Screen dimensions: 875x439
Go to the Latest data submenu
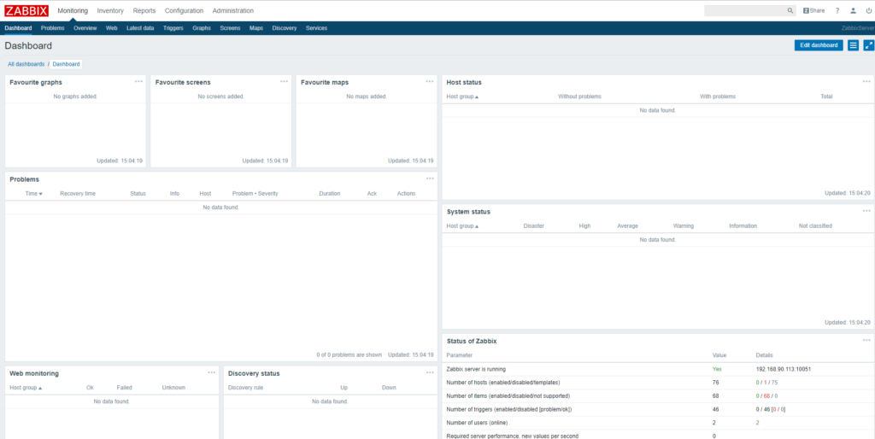[x=140, y=28]
